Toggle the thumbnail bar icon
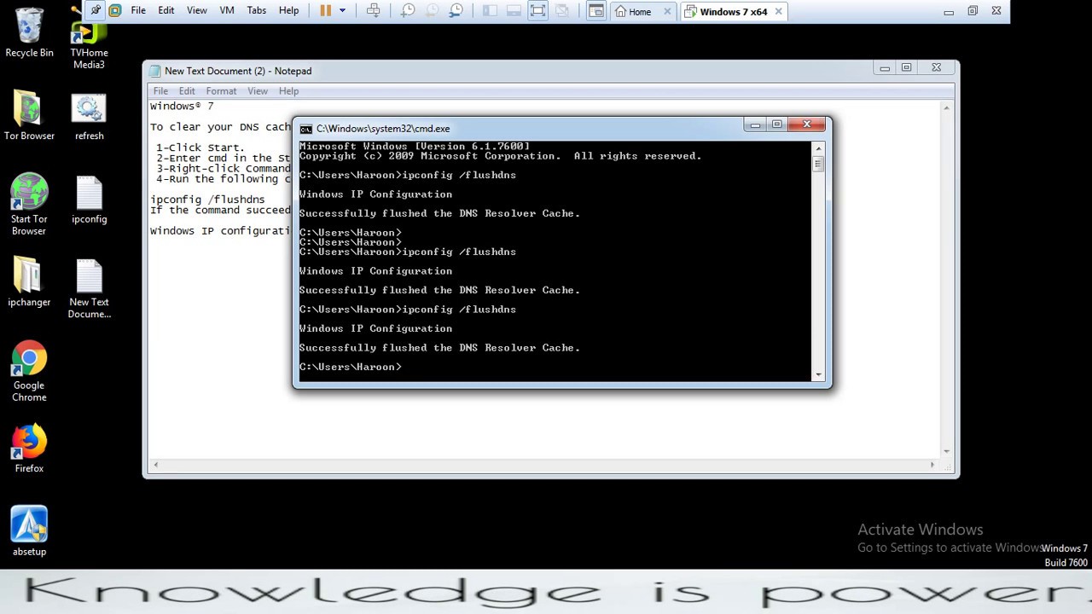Viewport: 1092px width, 614px height. tap(514, 11)
